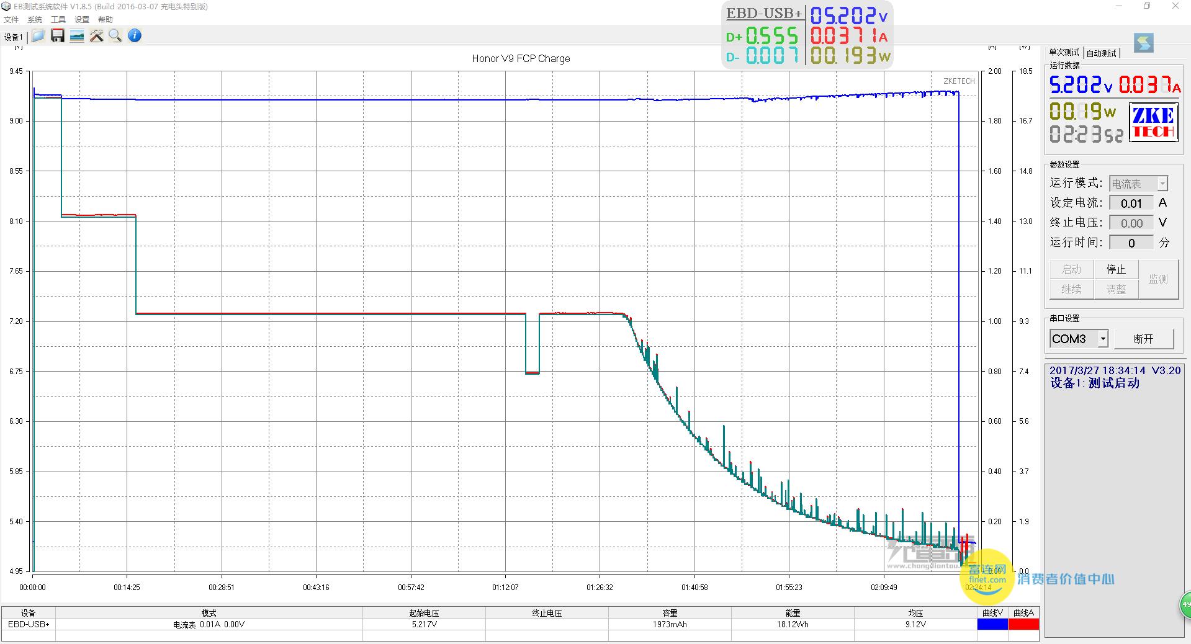
Task: Click the floppy disk save icon
Action: pos(58,36)
